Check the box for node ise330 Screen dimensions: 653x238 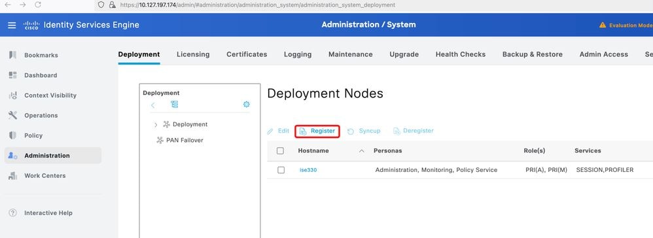(x=281, y=170)
